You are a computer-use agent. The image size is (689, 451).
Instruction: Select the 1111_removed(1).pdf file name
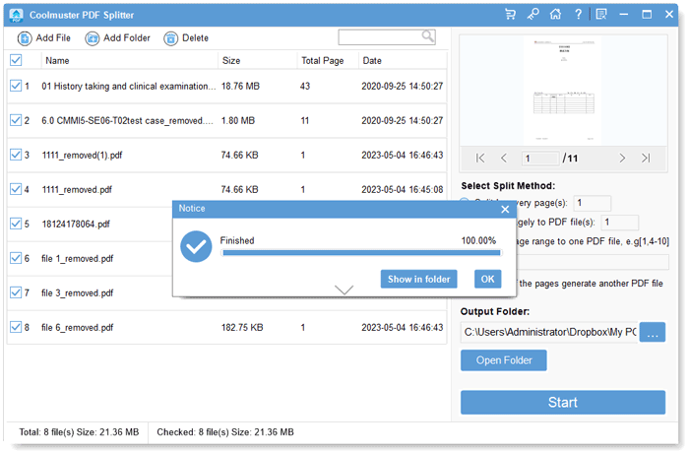click(82, 156)
